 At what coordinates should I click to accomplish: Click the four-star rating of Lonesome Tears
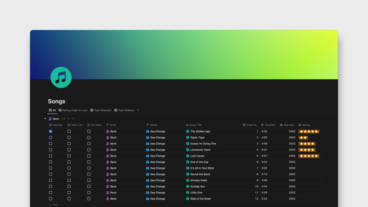307,150
